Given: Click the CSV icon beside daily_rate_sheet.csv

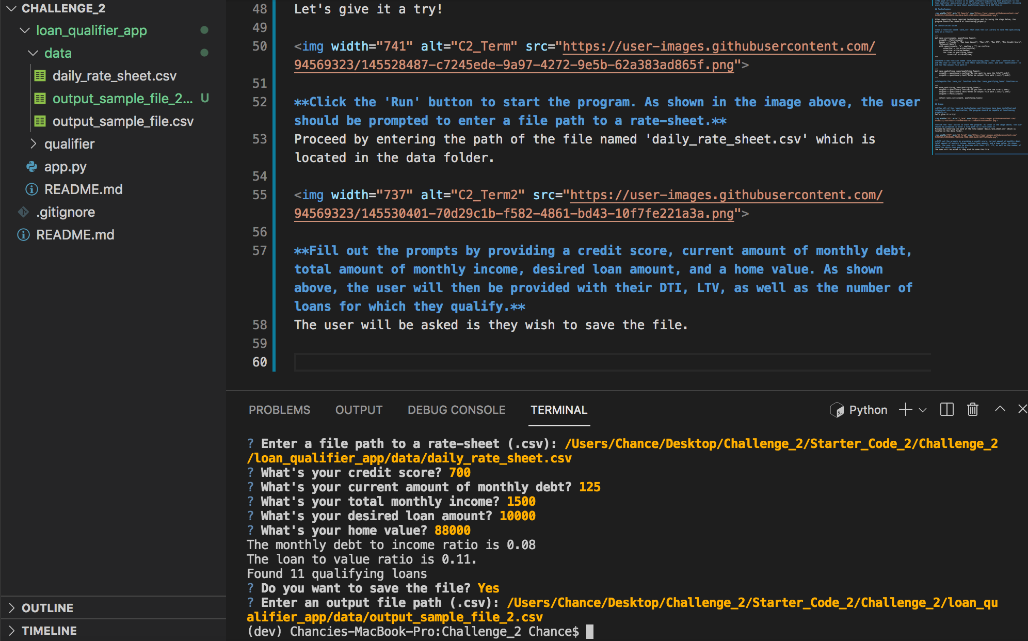Looking at the screenshot, I should [x=40, y=75].
